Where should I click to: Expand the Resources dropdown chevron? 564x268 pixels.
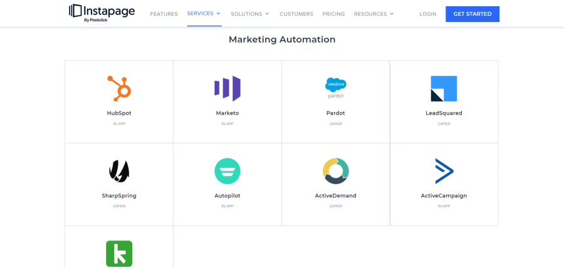point(392,14)
